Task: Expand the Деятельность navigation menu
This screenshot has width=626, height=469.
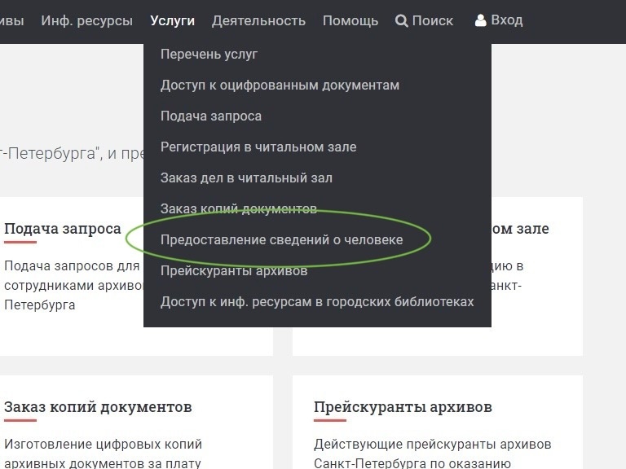Action: 258,20
